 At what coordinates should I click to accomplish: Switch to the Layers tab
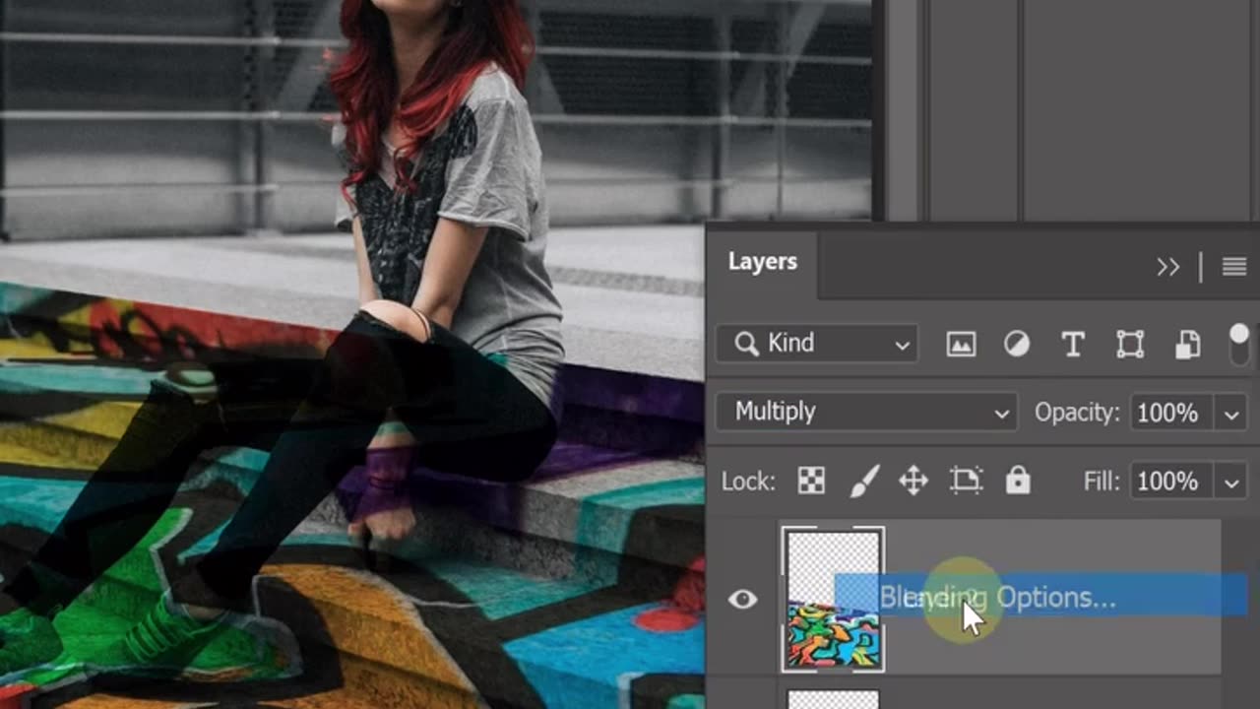pyautogui.click(x=763, y=262)
